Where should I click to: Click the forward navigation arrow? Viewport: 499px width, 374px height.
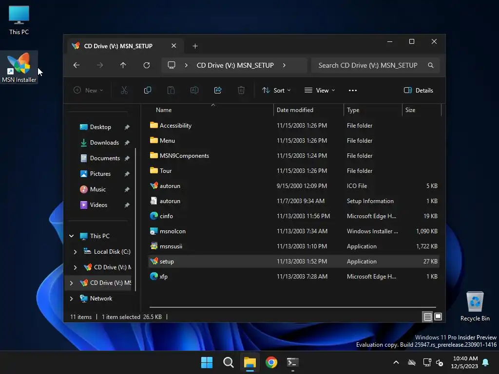click(100, 65)
